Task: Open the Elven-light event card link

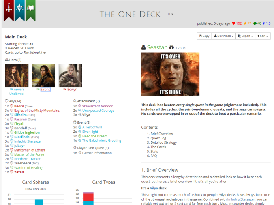Action: point(90,132)
